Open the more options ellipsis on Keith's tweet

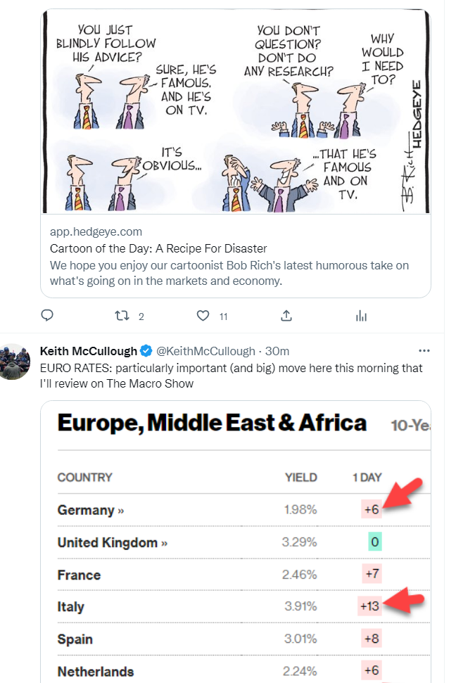pos(424,350)
